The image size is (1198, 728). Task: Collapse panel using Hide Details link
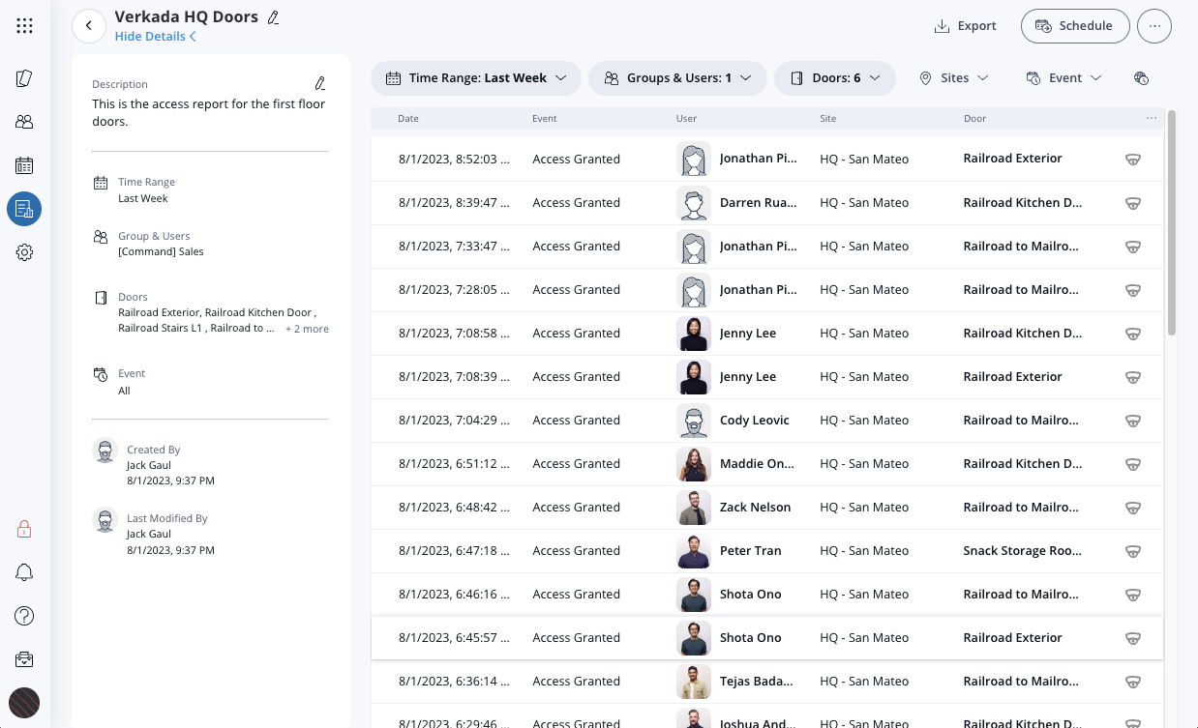click(x=155, y=37)
